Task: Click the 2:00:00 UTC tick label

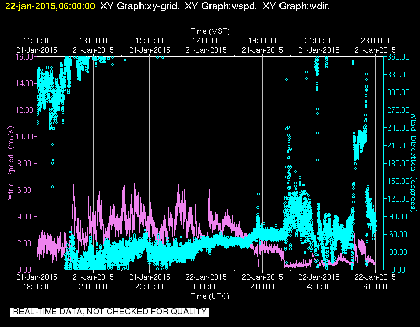Action: click(x=262, y=287)
